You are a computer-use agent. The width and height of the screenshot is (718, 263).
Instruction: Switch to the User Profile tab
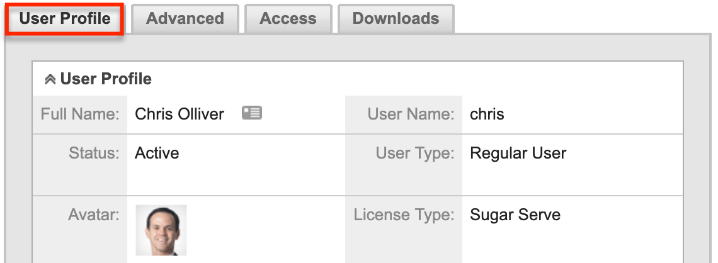[x=64, y=19]
